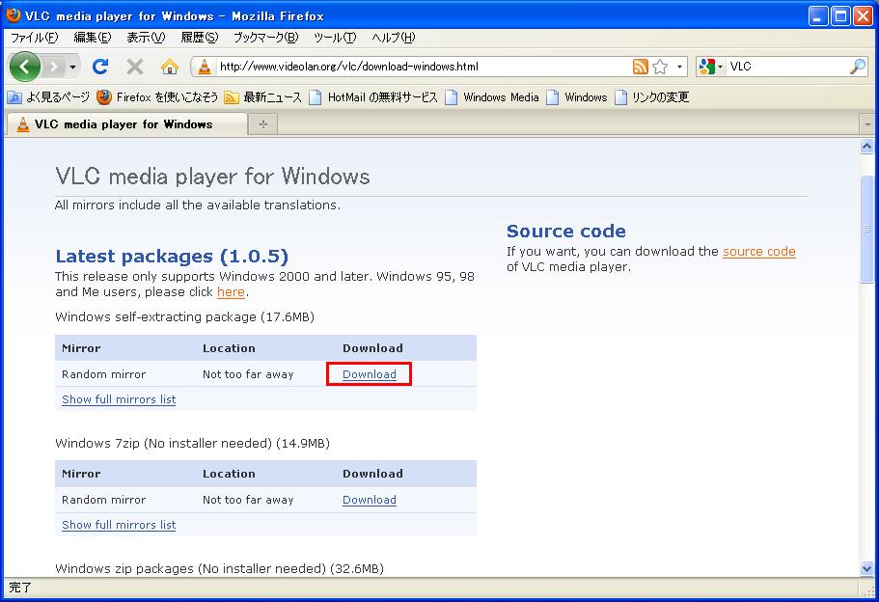Image resolution: width=879 pixels, height=602 pixels.
Task: Click the page scrollbar down arrow
Action: (x=866, y=568)
